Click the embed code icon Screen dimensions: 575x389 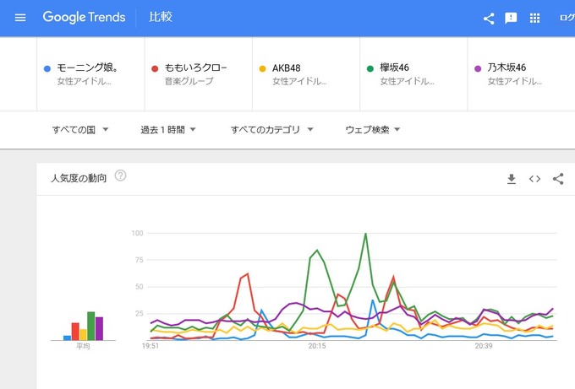(534, 179)
